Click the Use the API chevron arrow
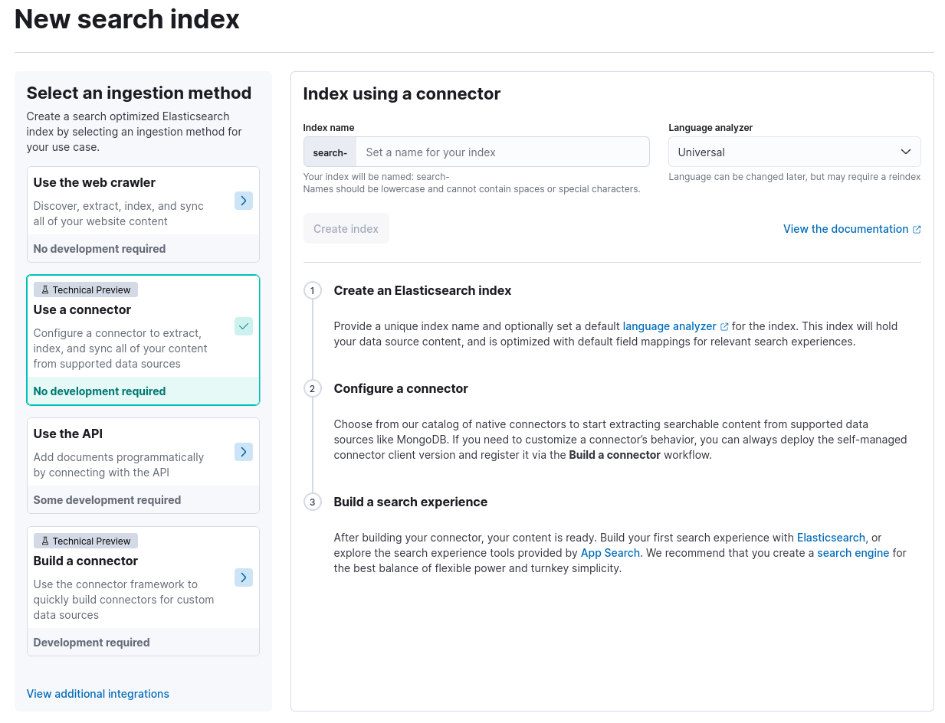This screenshot has width=945, height=723. pos(243,452)
